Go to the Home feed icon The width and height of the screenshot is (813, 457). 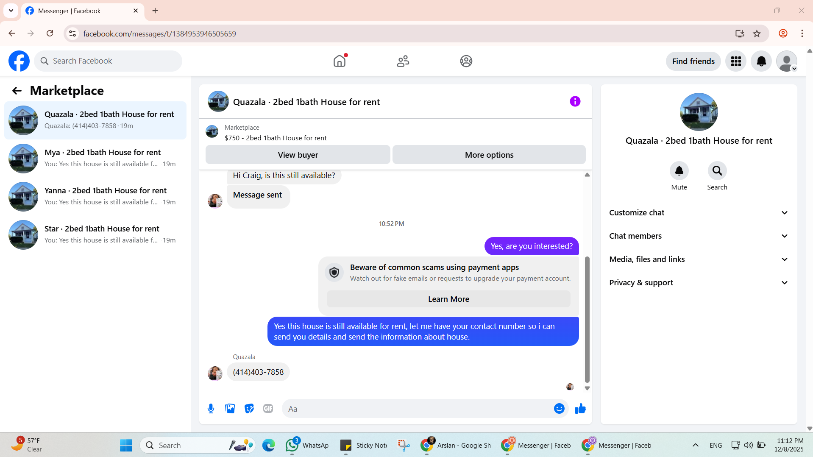(x=340, y=61)
